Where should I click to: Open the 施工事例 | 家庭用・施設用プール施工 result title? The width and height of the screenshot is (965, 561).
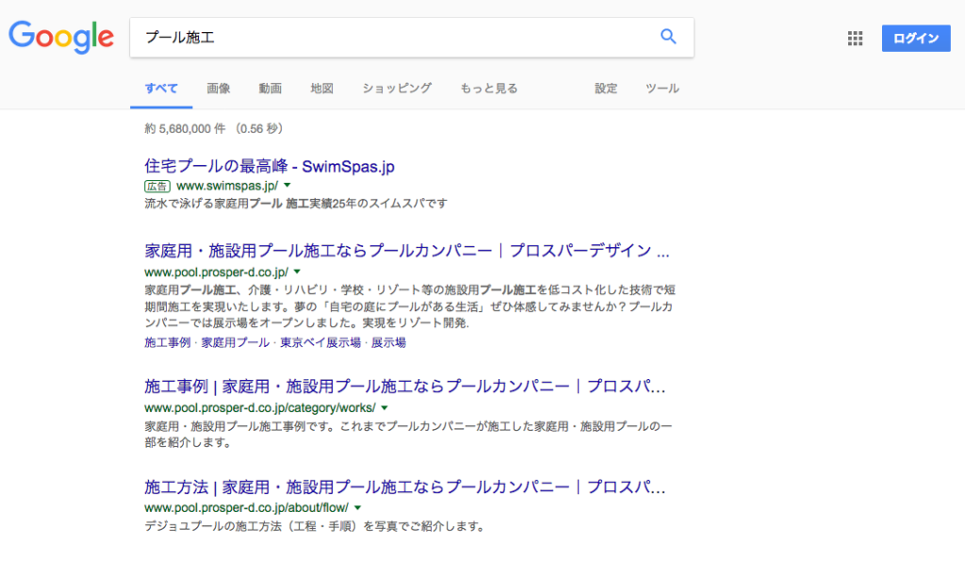pos(405,387)
